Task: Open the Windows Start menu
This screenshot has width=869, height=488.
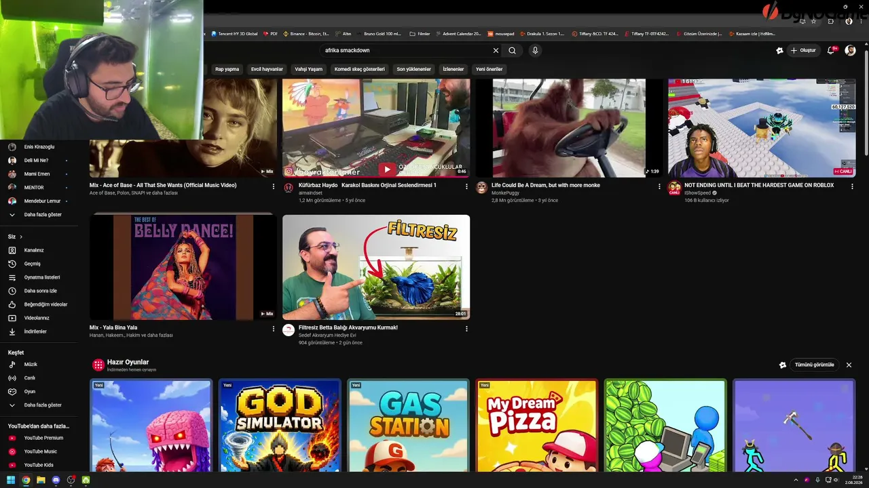Action: 11,480
